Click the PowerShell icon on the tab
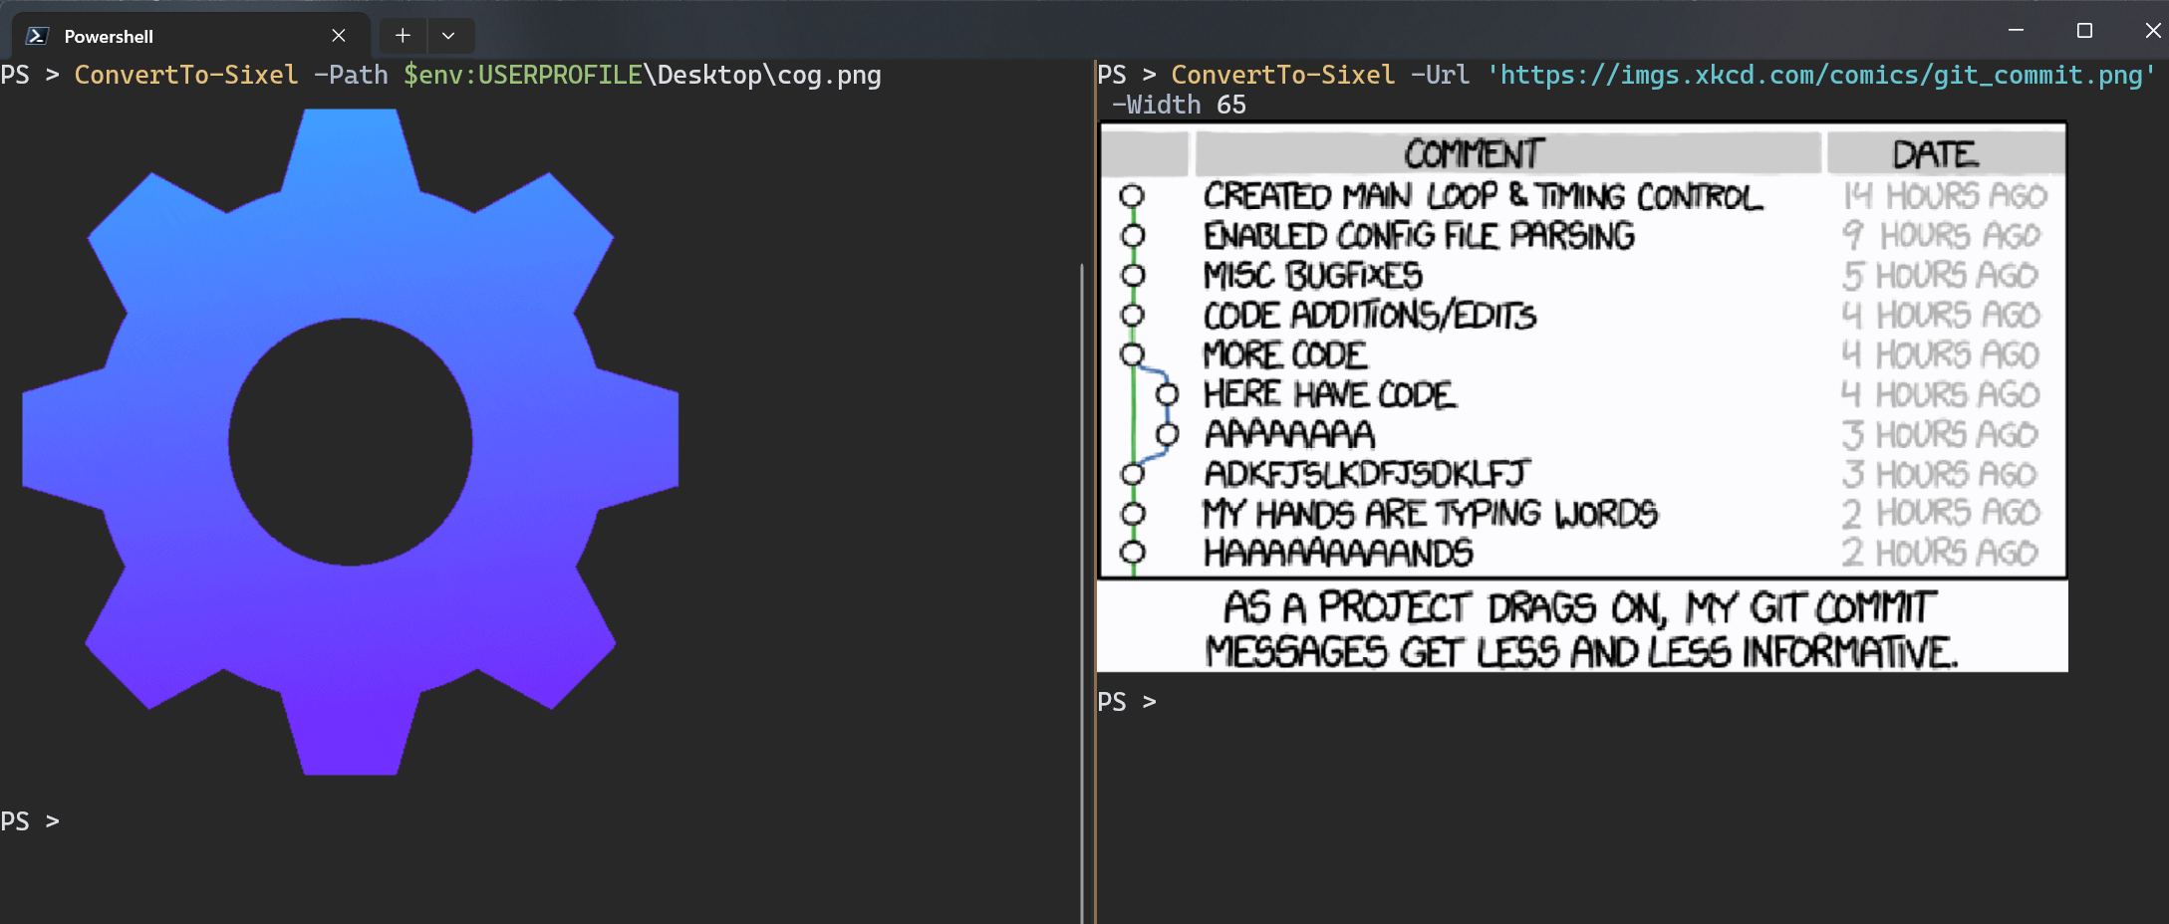 [x=37, y=36]
